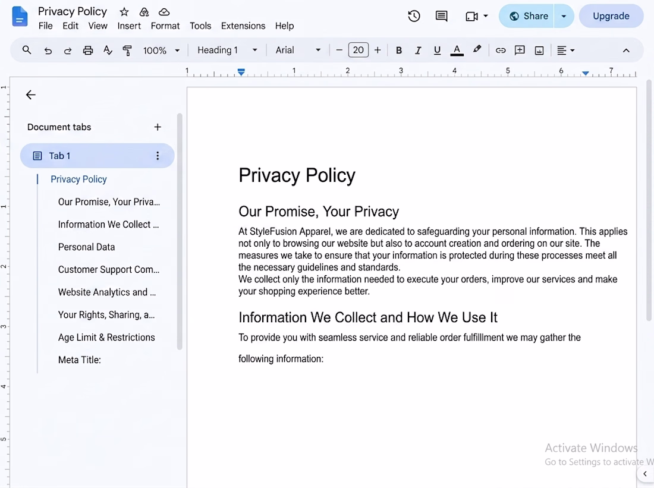
Task: Open the Share options dropdown arrow
Action: (564, 16)
